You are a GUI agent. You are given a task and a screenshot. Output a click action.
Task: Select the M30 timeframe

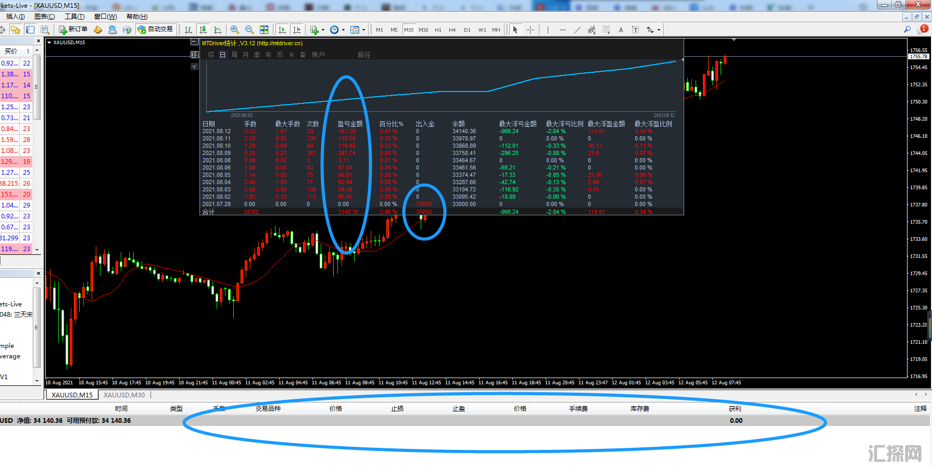423,30
